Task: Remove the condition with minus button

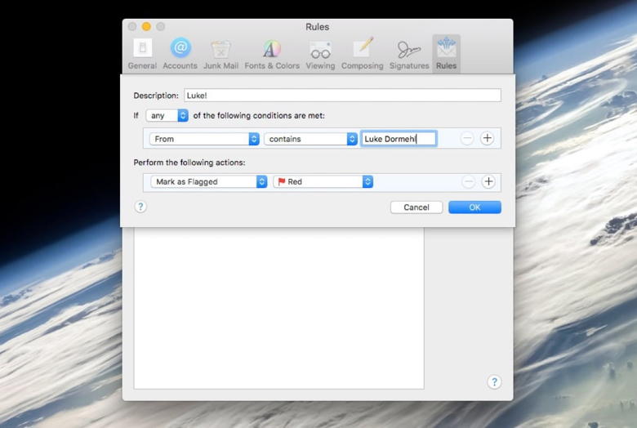Action: [x=467, y=139]
